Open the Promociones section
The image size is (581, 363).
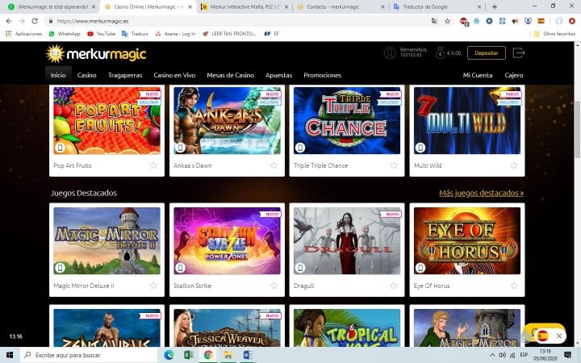[x=322, y=75]
